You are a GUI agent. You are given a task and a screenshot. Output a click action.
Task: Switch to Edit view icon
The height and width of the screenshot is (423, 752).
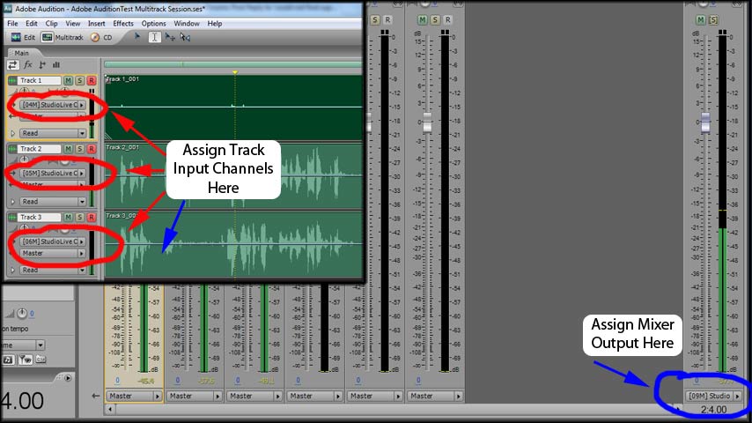coord(16,37)
